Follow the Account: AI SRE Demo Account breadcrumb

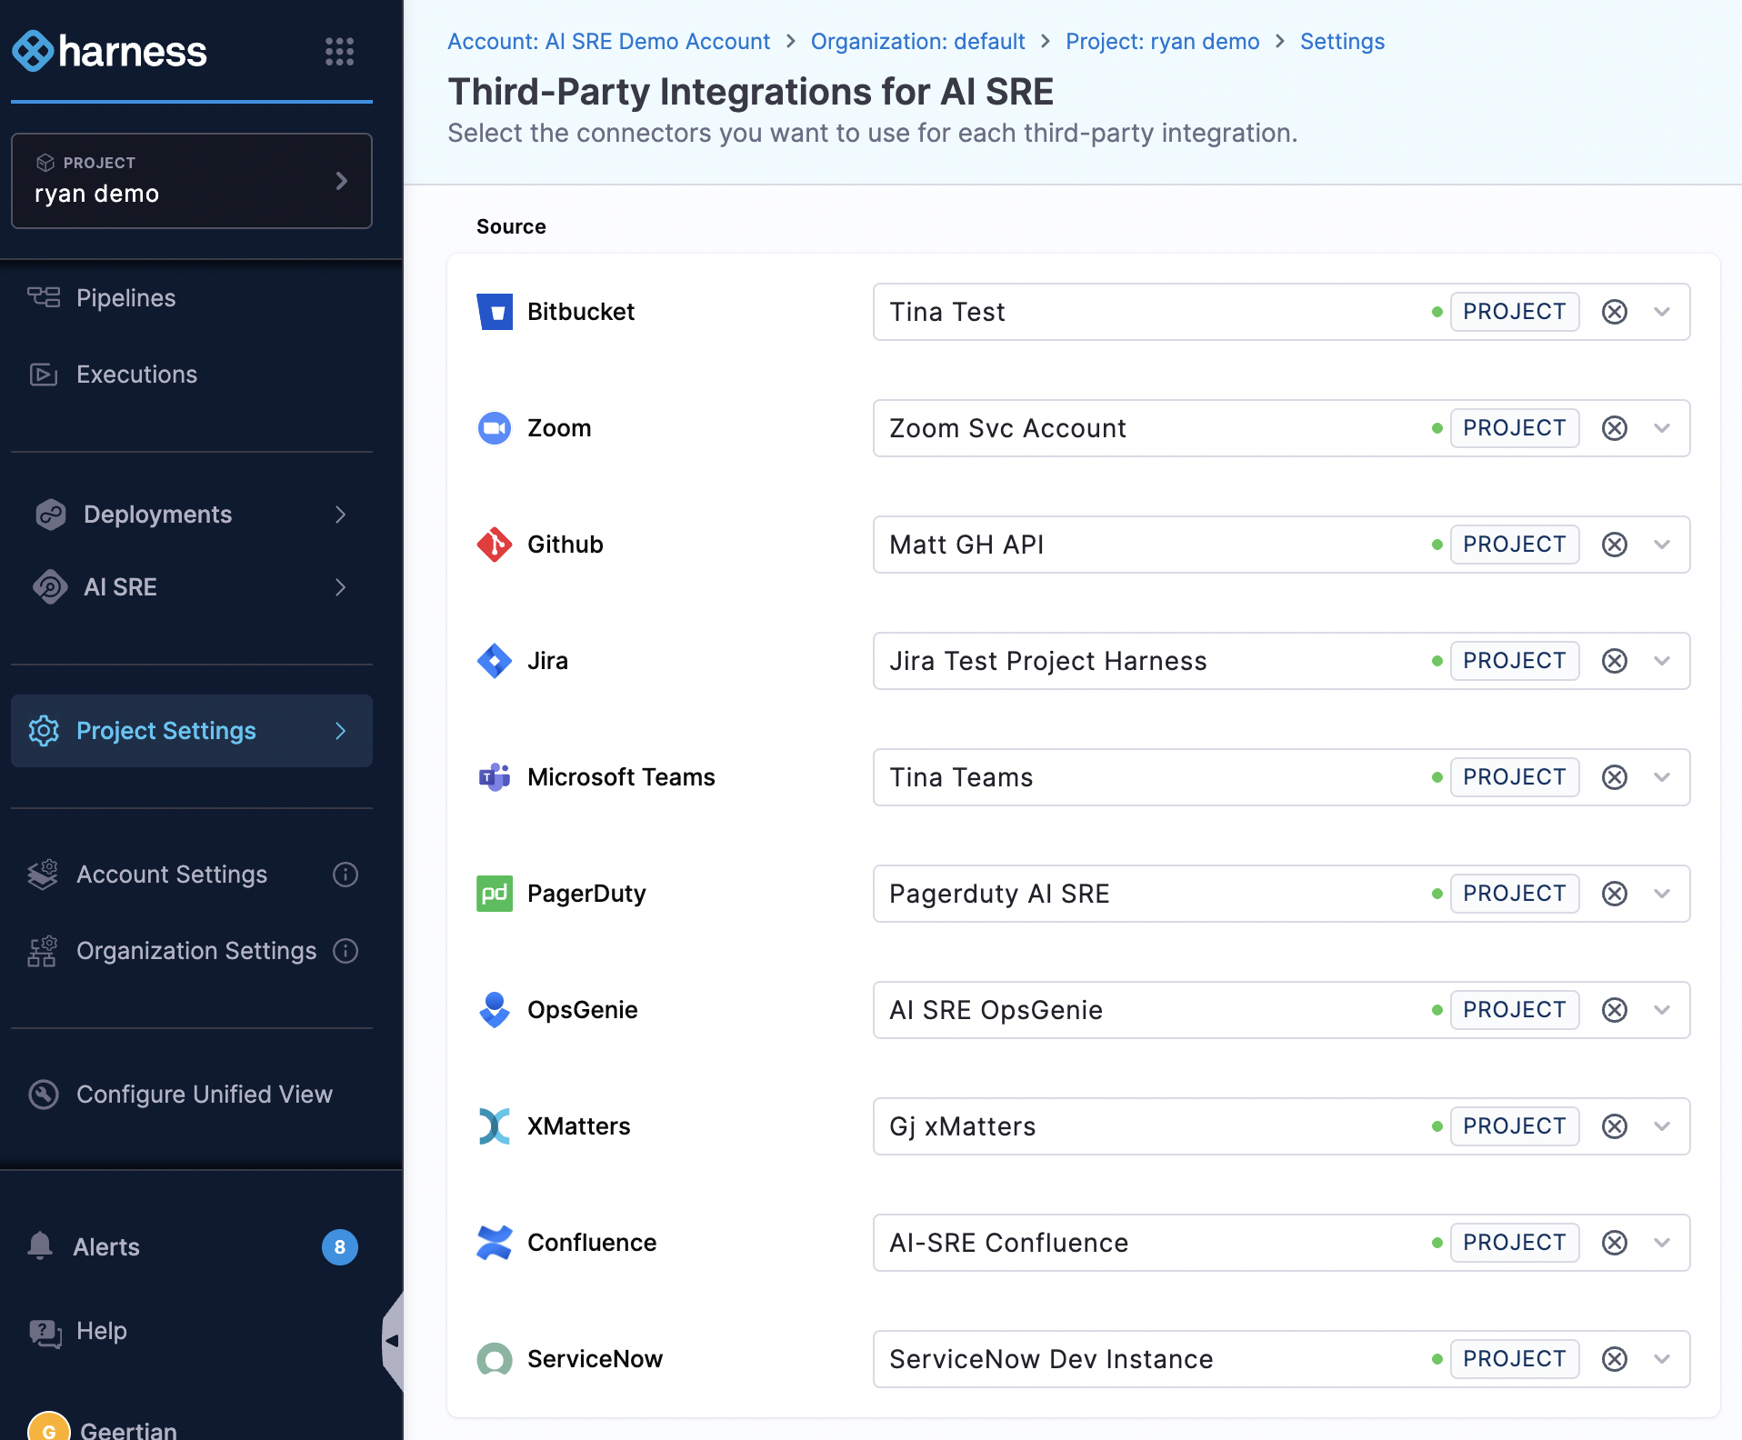point(608,42)
